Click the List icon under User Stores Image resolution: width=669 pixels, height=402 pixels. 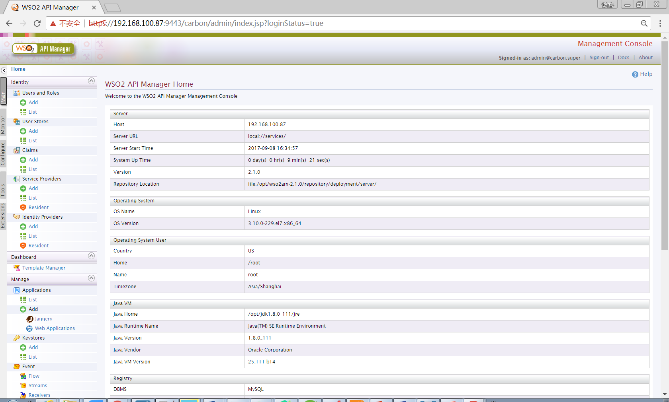[x=23, y=141]
